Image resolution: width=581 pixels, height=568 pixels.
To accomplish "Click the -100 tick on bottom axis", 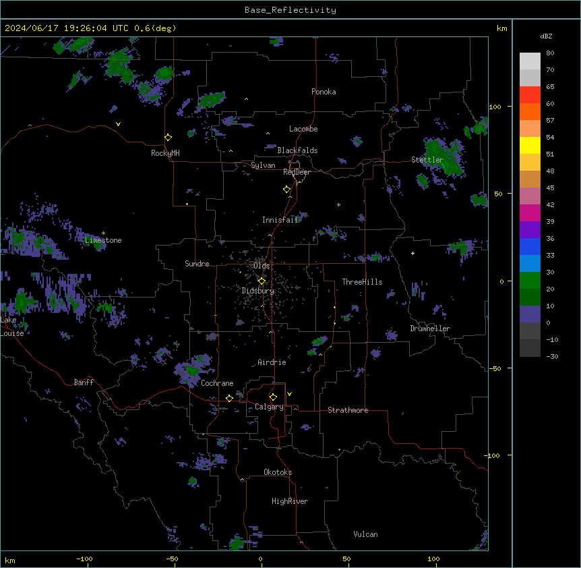I will click(84, 559).
